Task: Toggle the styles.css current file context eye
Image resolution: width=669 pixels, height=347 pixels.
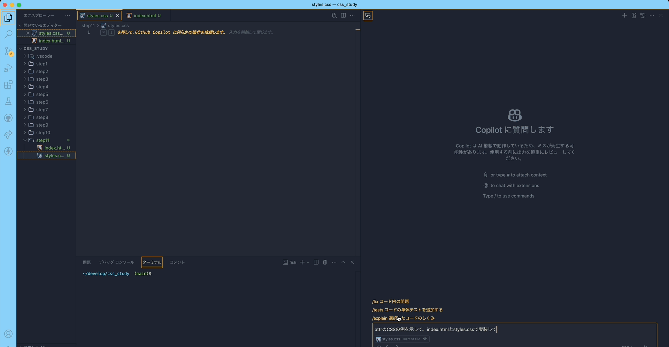Action: (x=425, y=339)
